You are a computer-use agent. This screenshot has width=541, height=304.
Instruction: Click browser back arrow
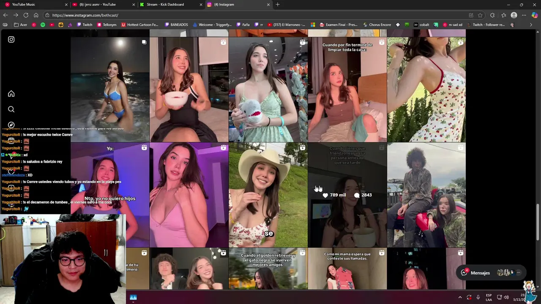(x=5, y=15)
